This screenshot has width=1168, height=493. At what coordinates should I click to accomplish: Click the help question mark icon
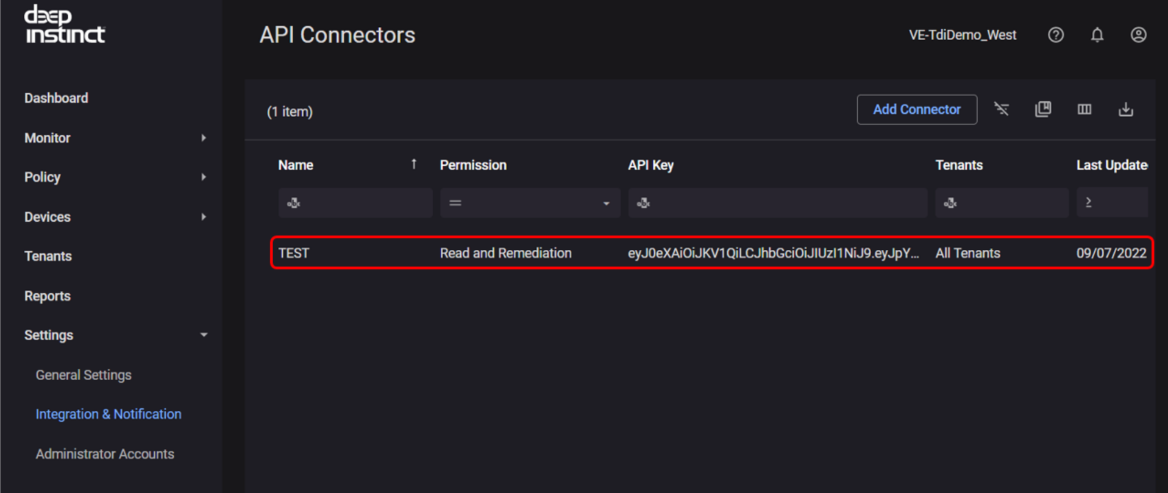[1055, 35]
